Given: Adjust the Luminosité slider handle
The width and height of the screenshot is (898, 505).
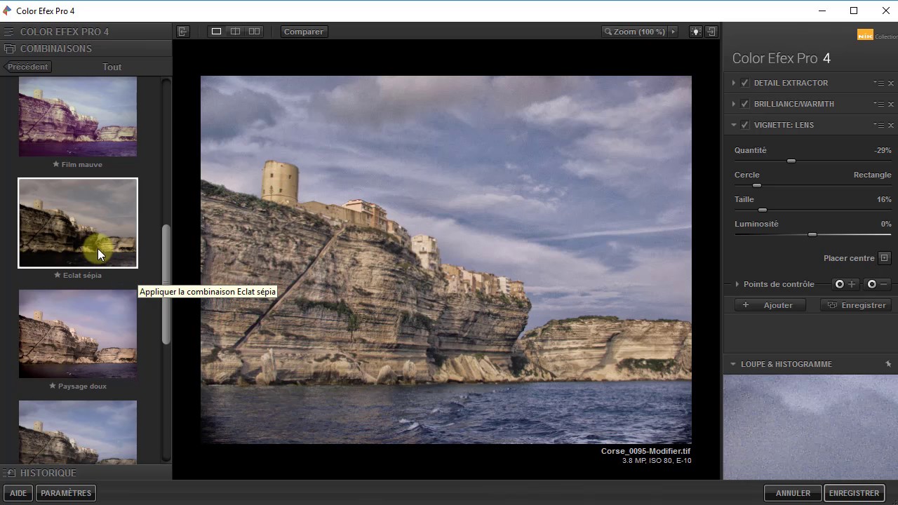Looking at the screenshot, I should (x=812, y=235).
